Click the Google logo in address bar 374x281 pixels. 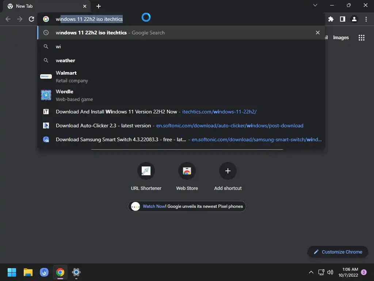click(x=46, y=19)
